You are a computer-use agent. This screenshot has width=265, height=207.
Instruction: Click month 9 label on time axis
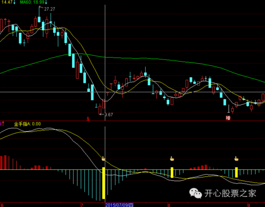[249, 205]
